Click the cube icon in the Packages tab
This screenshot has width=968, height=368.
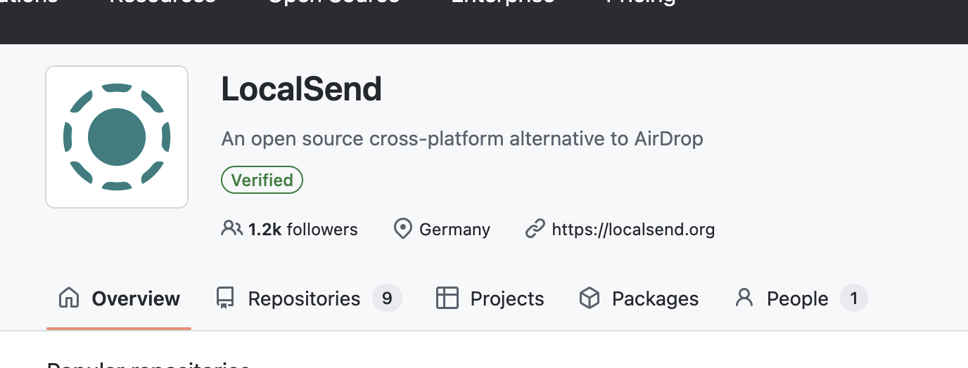click(x=589, y=298)
